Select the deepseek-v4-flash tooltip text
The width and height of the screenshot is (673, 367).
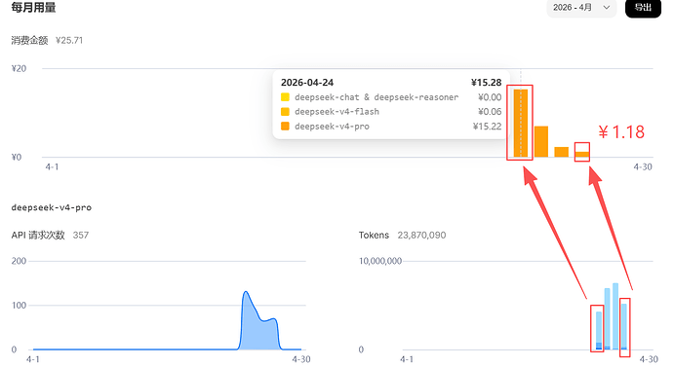[336, 112]
